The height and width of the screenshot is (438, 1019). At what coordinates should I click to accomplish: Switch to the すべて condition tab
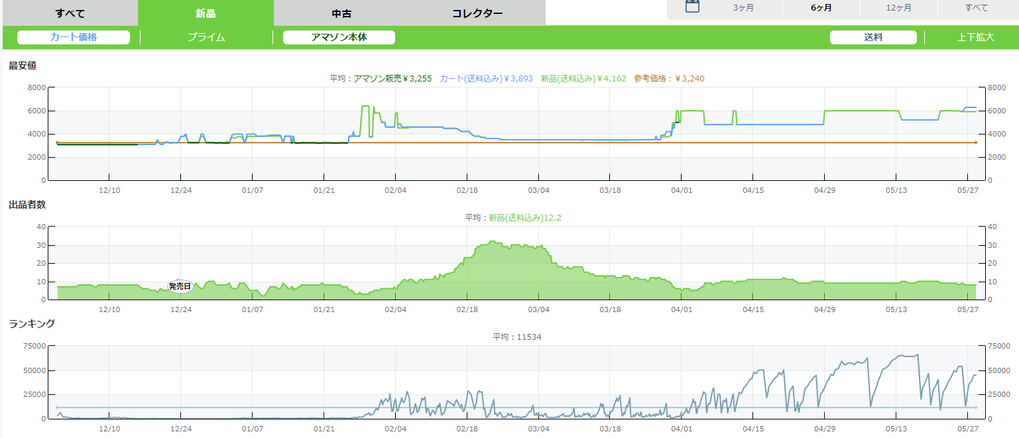(69, 13)
